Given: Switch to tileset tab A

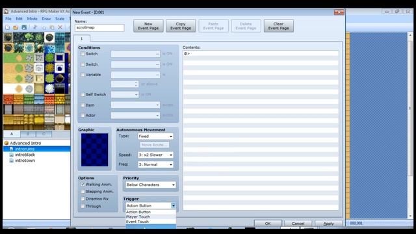Looking at the screenshot, I should [x=12, y=134].
